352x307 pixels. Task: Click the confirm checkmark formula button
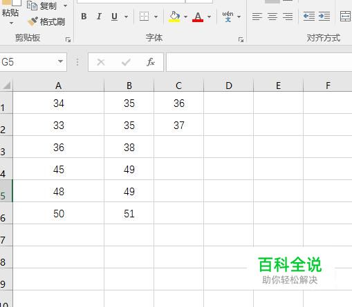[126, 62]
